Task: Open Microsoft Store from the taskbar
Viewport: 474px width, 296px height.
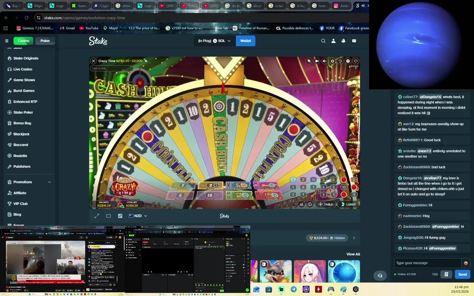Action: [x=269, y=289]
